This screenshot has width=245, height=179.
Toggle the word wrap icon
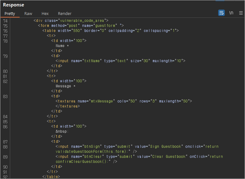coord(221,13)
